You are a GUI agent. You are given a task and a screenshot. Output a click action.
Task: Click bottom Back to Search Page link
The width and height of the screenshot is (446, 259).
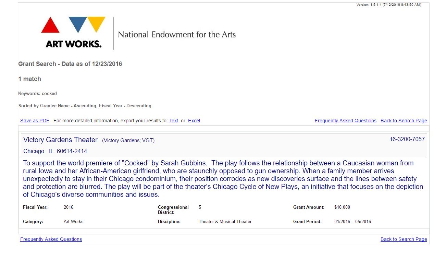point(404,239)
